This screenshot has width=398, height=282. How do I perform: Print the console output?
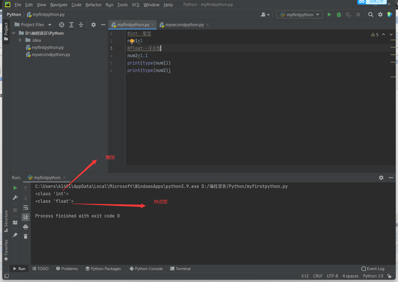point(26,227)
